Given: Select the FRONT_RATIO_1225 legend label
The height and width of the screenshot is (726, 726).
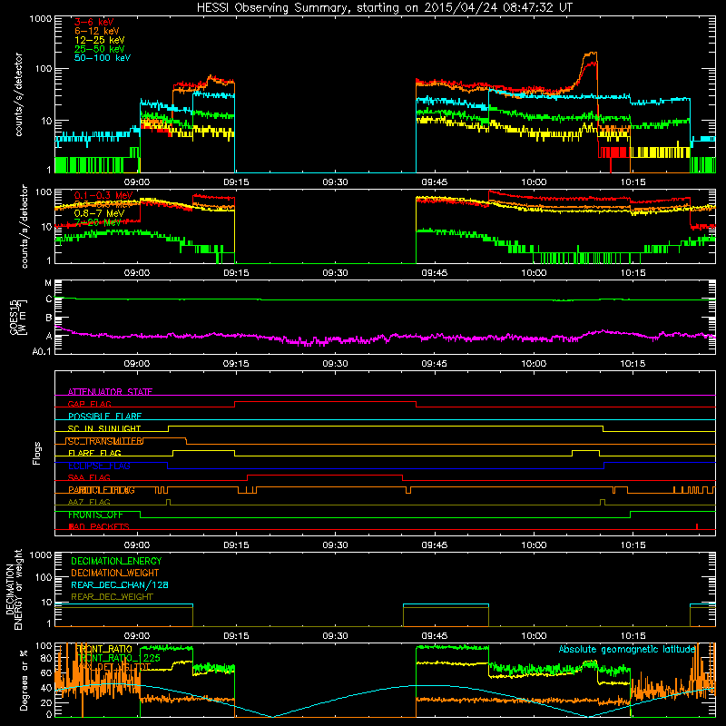Looking at the screenshot, I should [119, 658].
